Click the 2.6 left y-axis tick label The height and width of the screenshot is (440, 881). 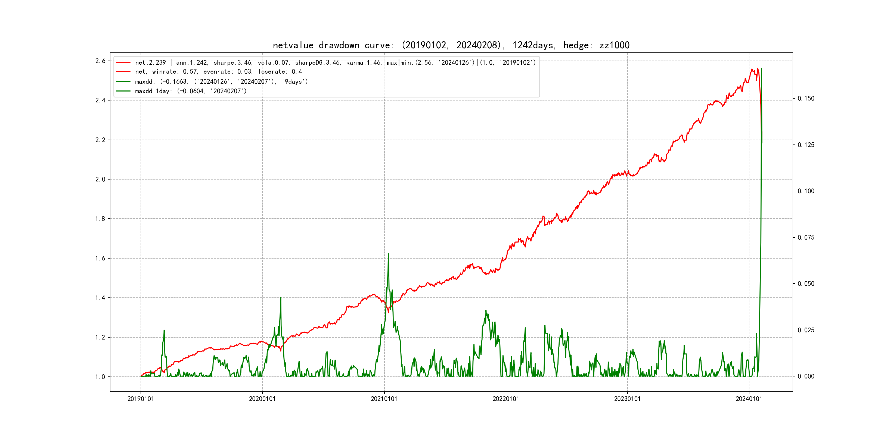[x=100, y=61]
